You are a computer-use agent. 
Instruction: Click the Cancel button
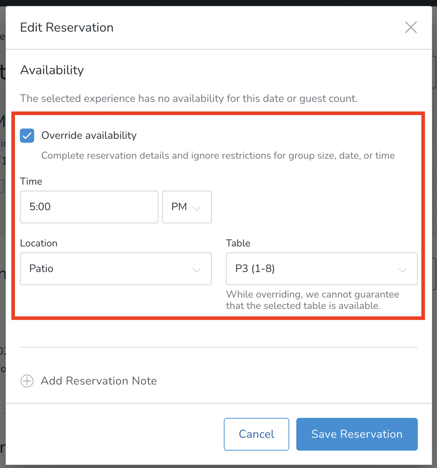point(256,434)
